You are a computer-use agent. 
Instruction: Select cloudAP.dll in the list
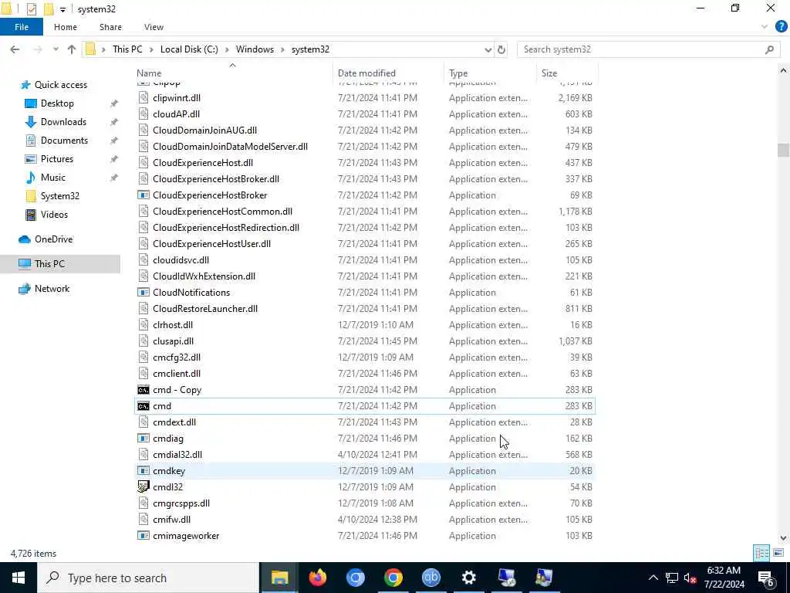coord(366,114)
